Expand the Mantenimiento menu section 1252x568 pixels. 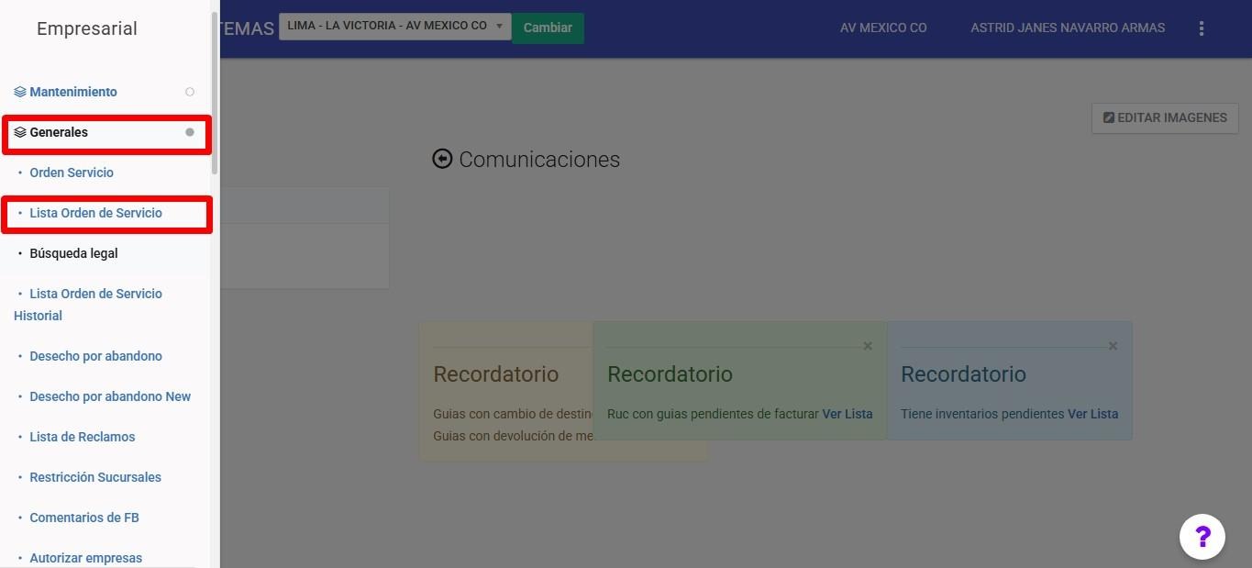[73, 92]
